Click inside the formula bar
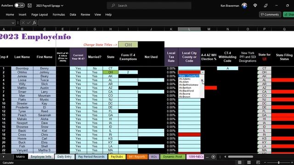 (166, 23)
